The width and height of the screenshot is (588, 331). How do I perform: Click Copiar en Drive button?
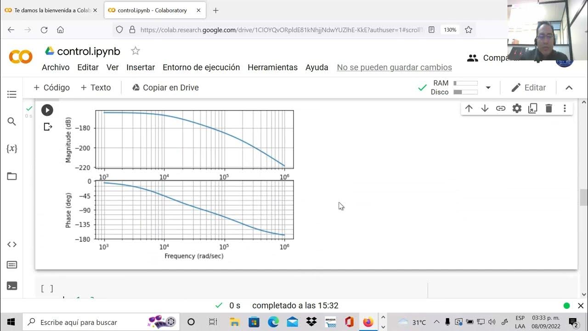point(165,87)
